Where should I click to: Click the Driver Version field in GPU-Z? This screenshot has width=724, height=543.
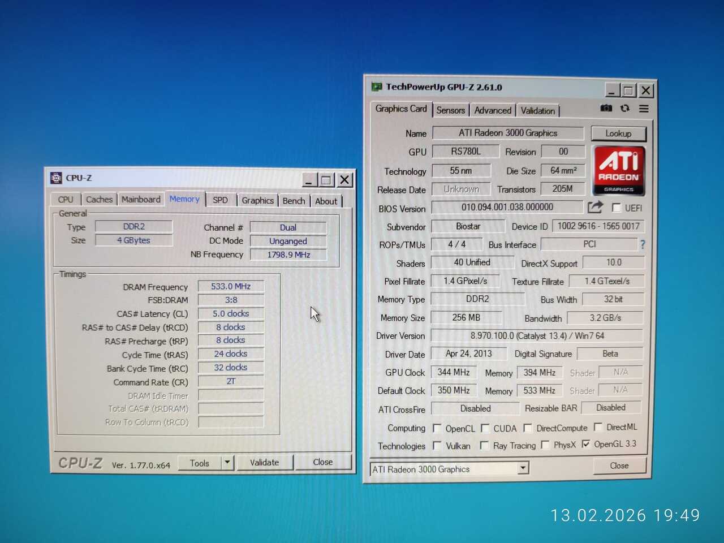(x=537, y=336)
